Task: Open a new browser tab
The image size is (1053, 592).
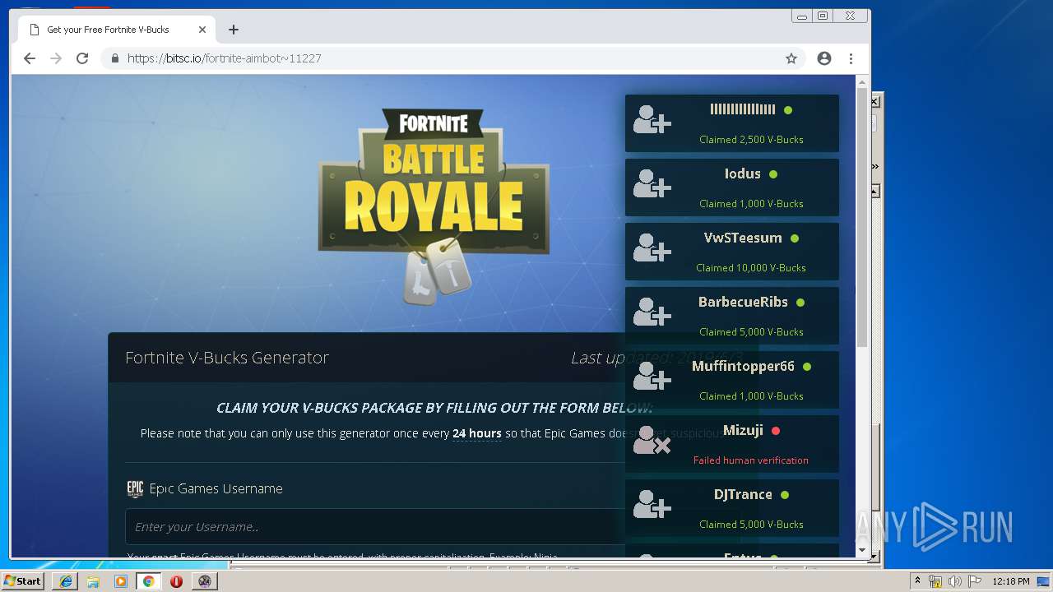Action: tap(234, 30)
